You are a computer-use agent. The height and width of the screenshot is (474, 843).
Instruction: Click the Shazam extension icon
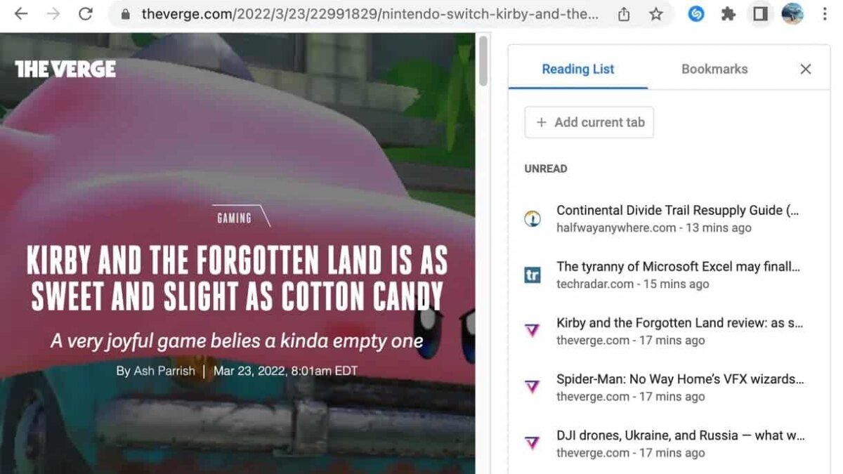(x=696, y=13)
